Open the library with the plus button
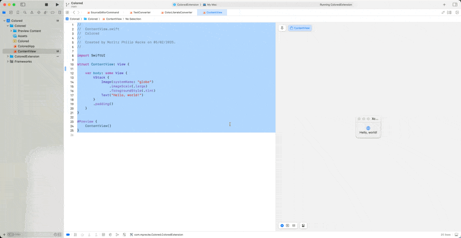Viewport: 461px width, 238px height. pos(444,5)
